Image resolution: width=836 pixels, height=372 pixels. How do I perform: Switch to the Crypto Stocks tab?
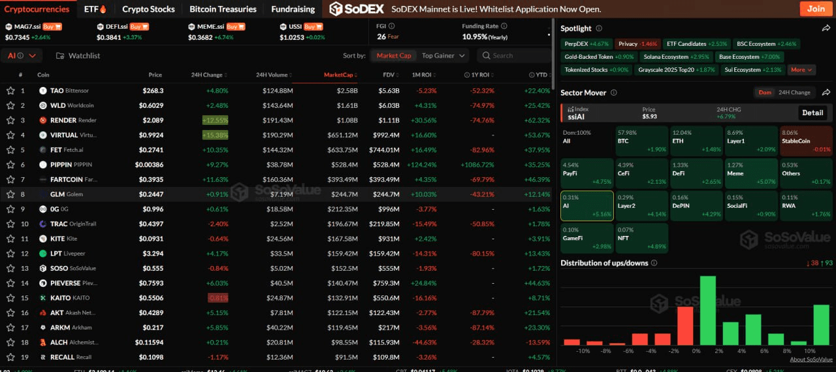coord(148,9)
